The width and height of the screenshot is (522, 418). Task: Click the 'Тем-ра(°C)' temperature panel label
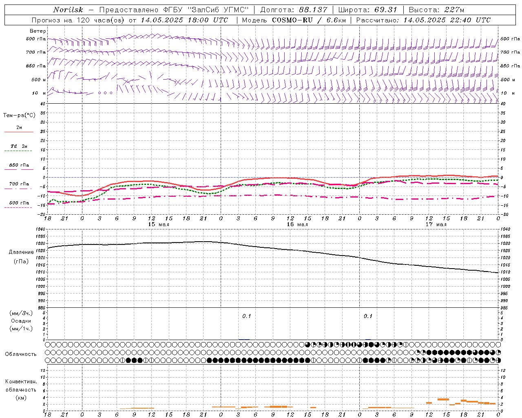[x=19, y=116]
